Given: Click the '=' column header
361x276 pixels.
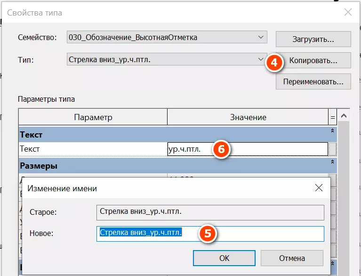Looking at the screenshot, I should (333, 117).
